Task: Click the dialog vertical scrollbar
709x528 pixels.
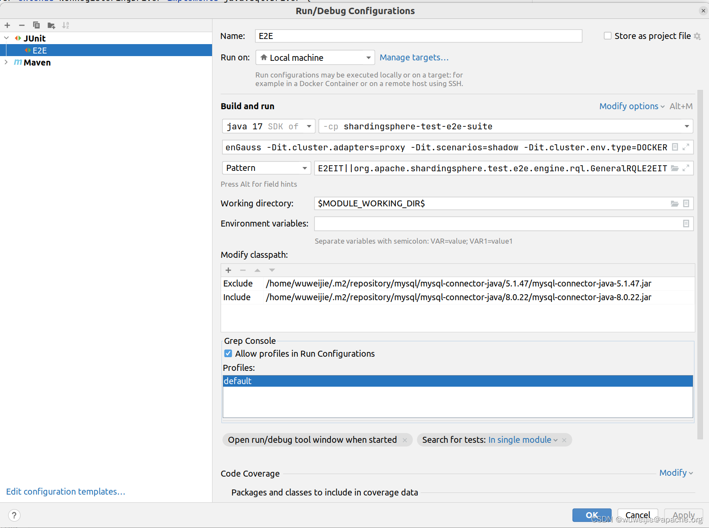Action: [x=700, y=264]
